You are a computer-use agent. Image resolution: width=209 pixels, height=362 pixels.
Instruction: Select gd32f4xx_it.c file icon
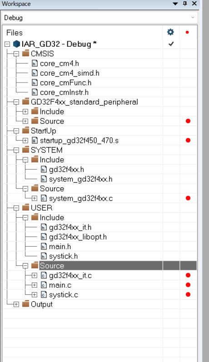click(x=44, y=275)
